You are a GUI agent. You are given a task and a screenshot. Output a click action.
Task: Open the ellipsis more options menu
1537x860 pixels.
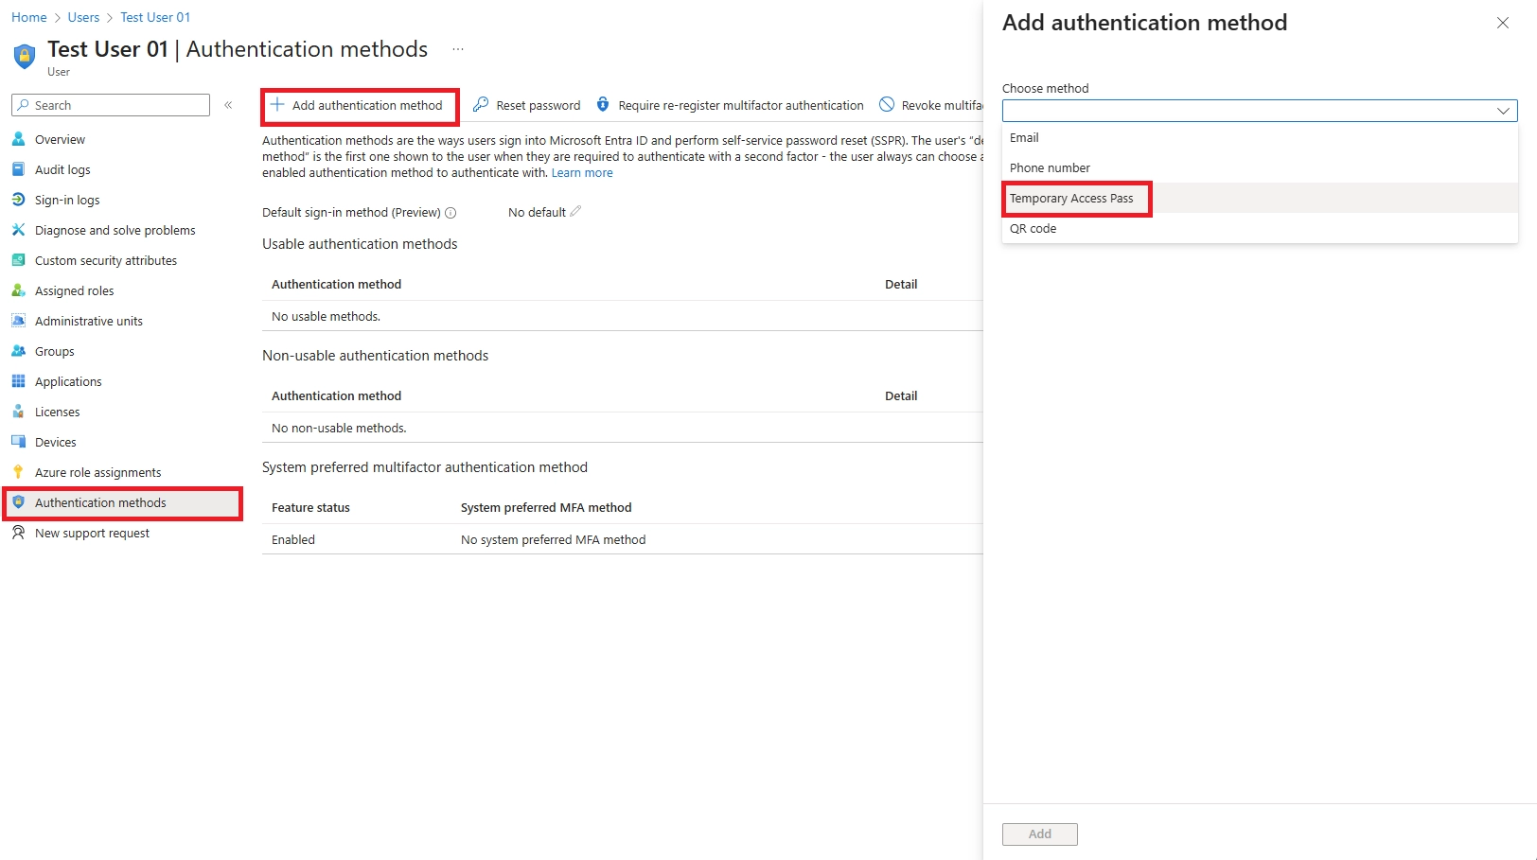pos(458,49)
